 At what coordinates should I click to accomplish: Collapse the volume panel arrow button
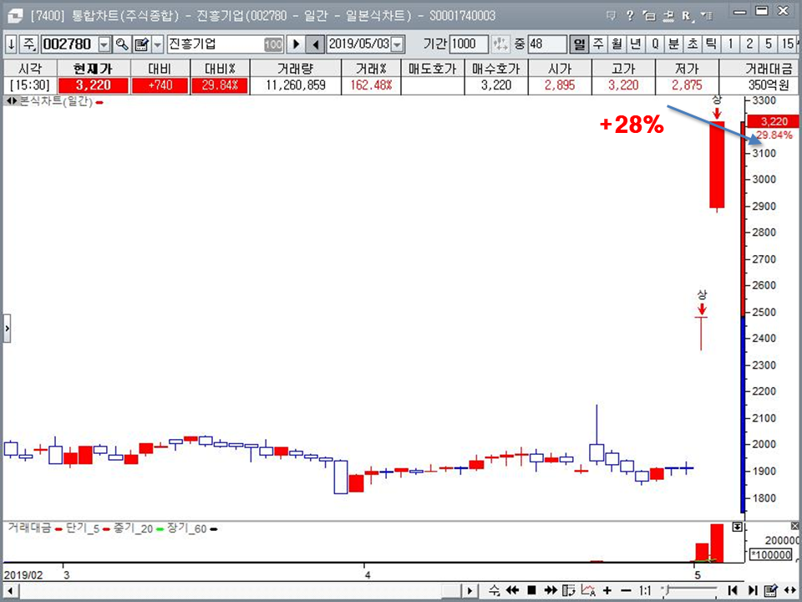tap(737, 527)
